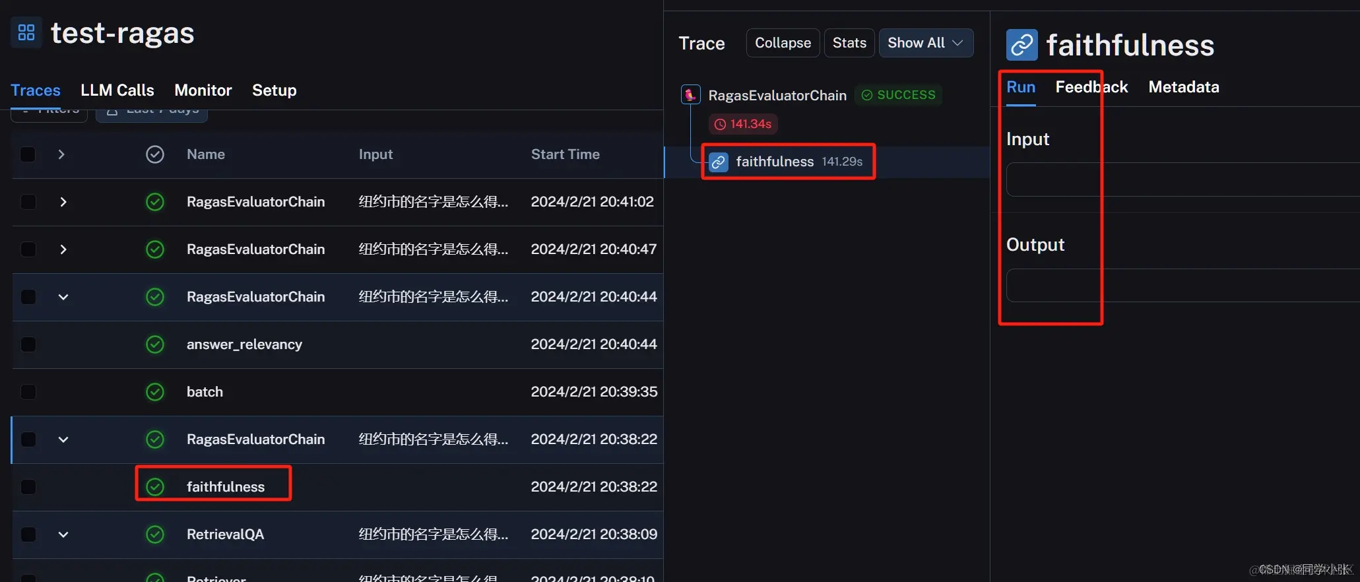The height and width of the screenshot is (582, 1360).
Task: Collapse the 20:40:44 RagasEvaluatorChain row
Action: click(63, 297)
